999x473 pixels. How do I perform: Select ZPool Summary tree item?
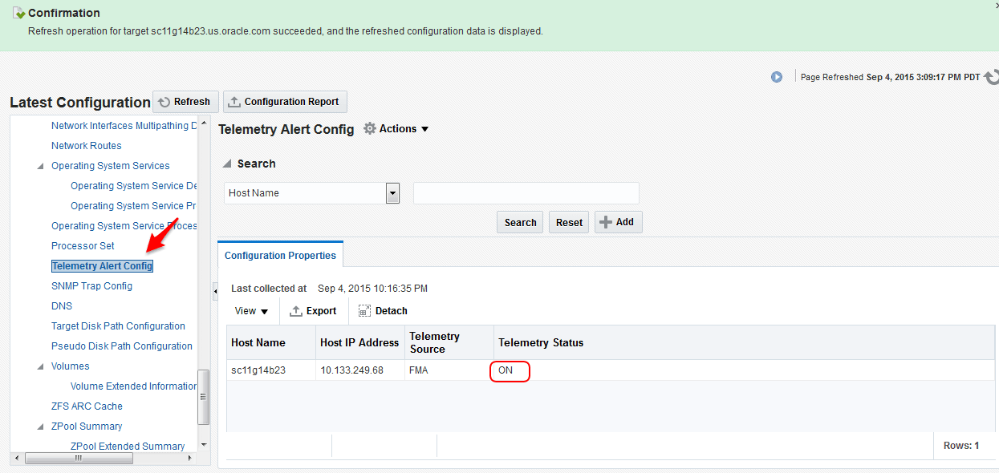[87, 427]
